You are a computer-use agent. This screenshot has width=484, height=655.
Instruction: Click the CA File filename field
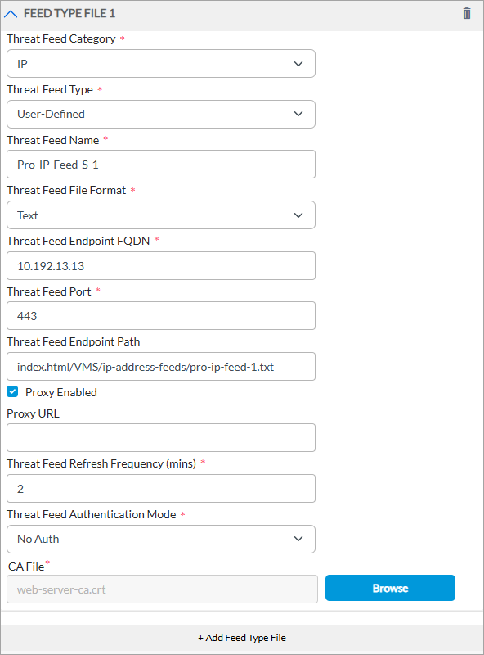coord(160,589)
